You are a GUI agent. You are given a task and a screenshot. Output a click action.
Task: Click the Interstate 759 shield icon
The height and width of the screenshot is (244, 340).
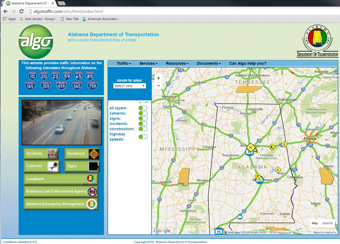92,86
